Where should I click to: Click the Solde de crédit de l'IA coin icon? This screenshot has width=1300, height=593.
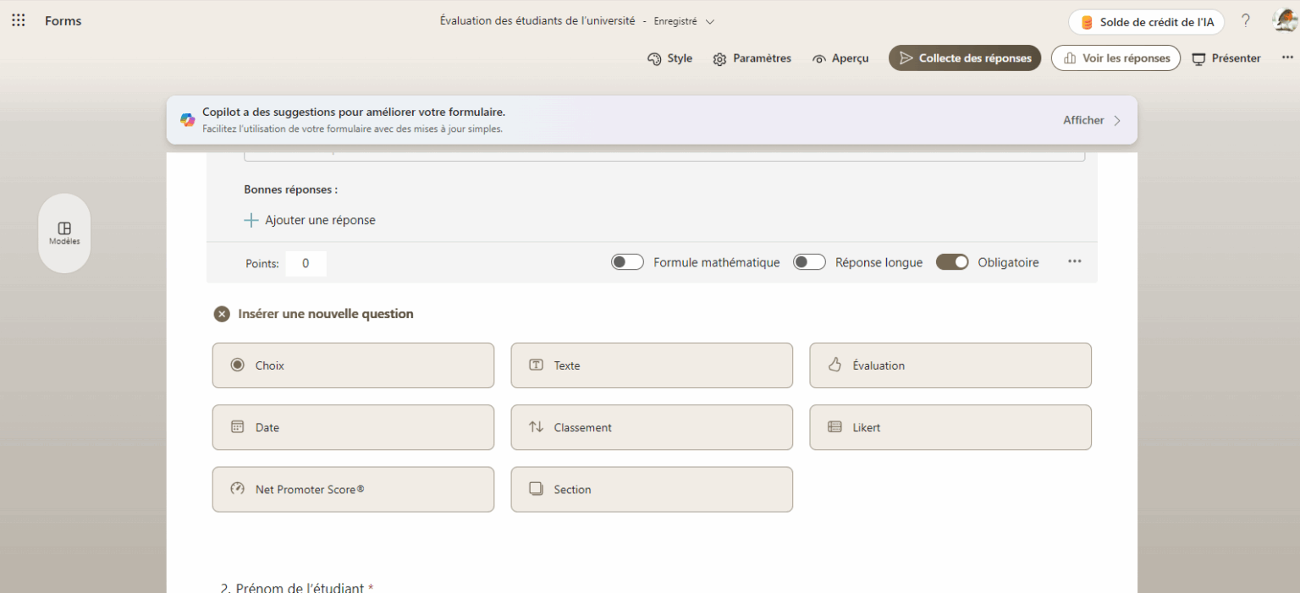[x=1085, y=22]
